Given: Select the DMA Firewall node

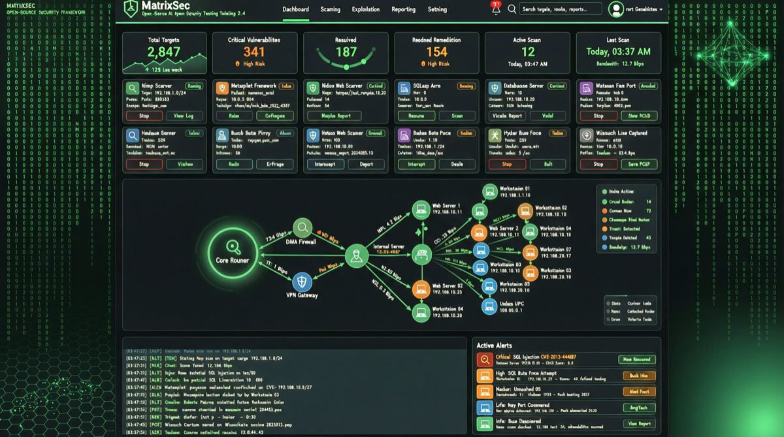Looking at the screenshot, I should [302, 228].
